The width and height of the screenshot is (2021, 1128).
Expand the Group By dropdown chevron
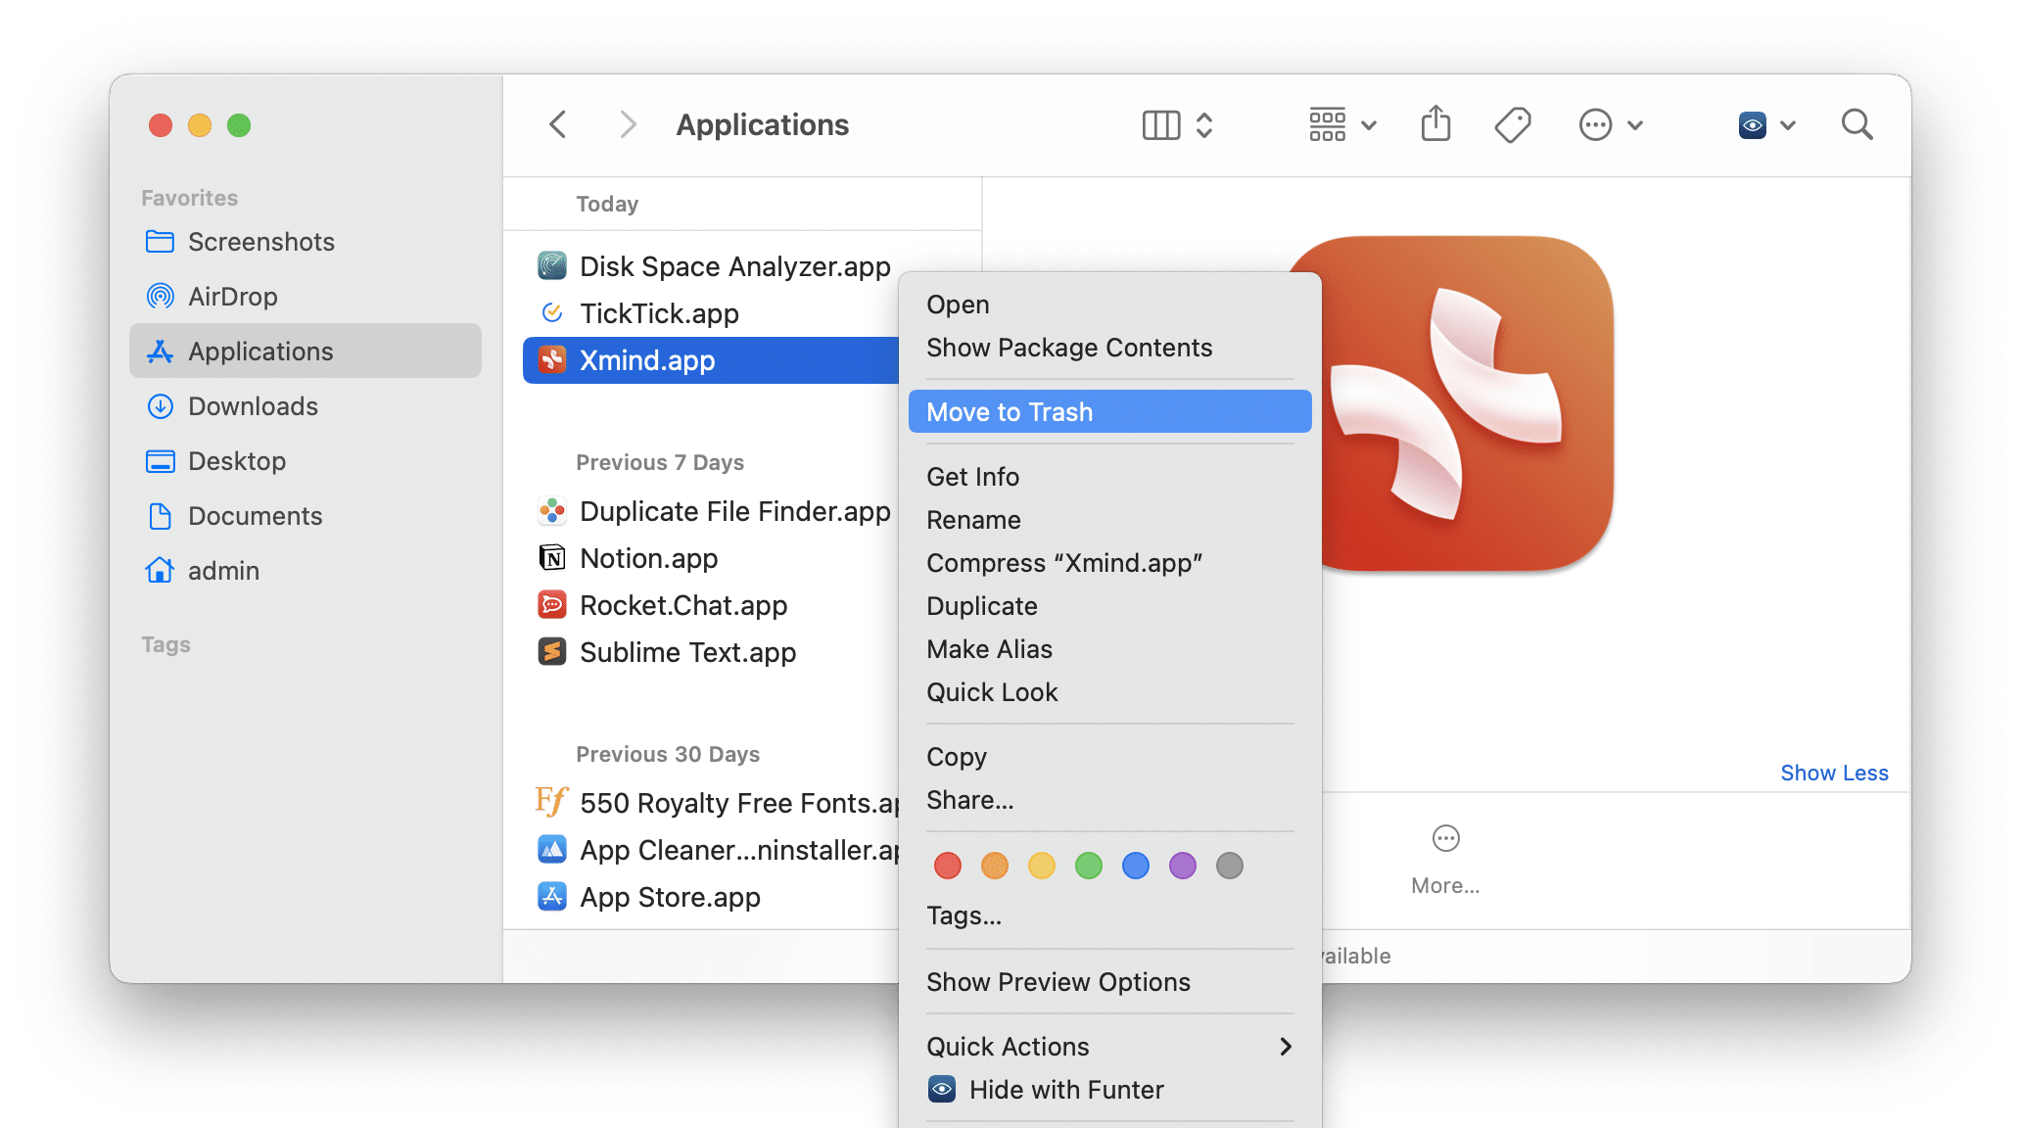click(x=1369, y=125)
